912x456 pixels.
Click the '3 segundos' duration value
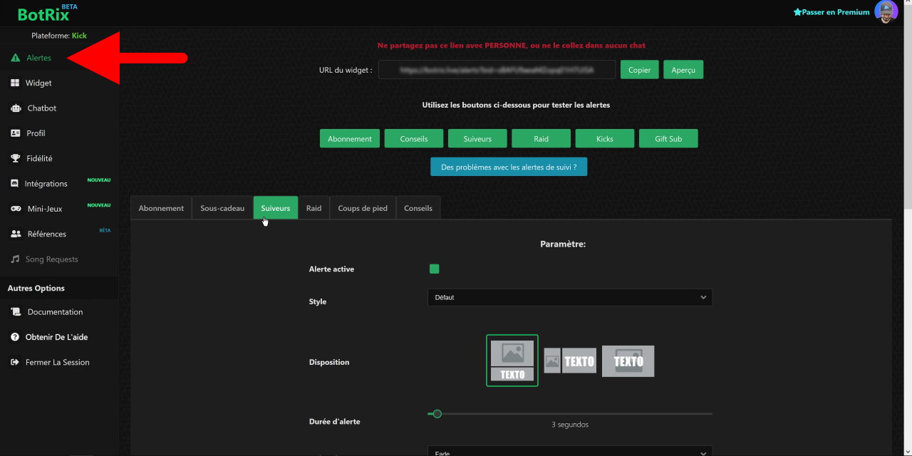570,425
